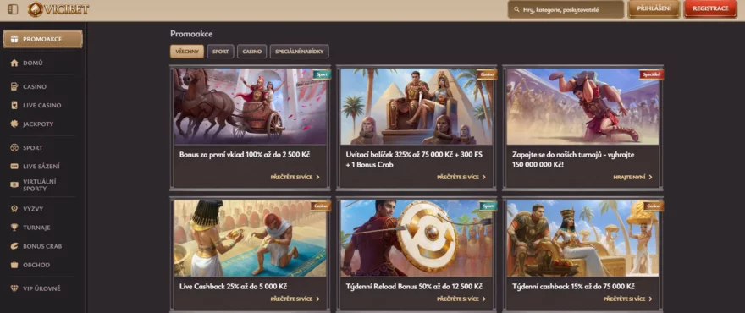
Task: Open the weekly cashback promo image
Action: coord(582,238)
